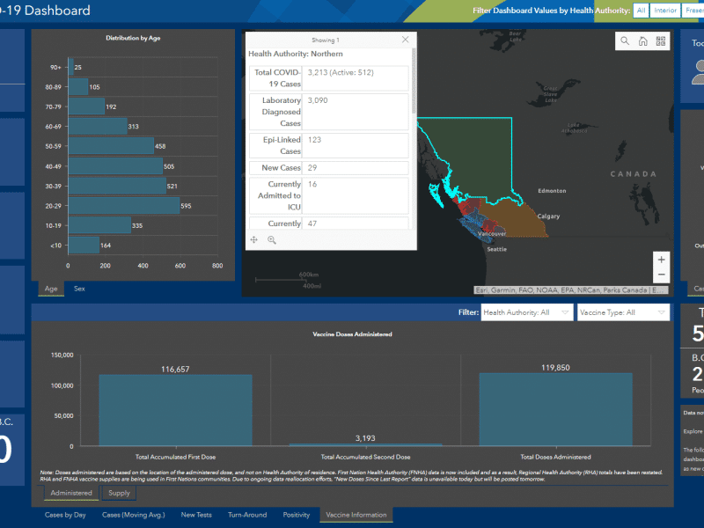Open the Cases by Day tab
The image size is (704, 528).
pyautogui.click(x=66, y=515)
